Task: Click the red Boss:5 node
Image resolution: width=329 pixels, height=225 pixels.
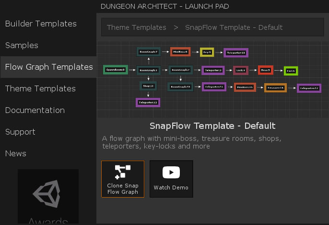Action: click(265, 70)
